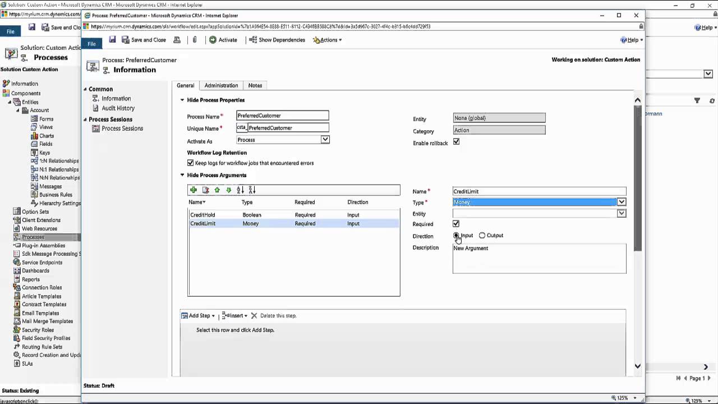The image size is (718, 404).
Task: Select Forms under Account in the solution tree
Action: (46, 119)
